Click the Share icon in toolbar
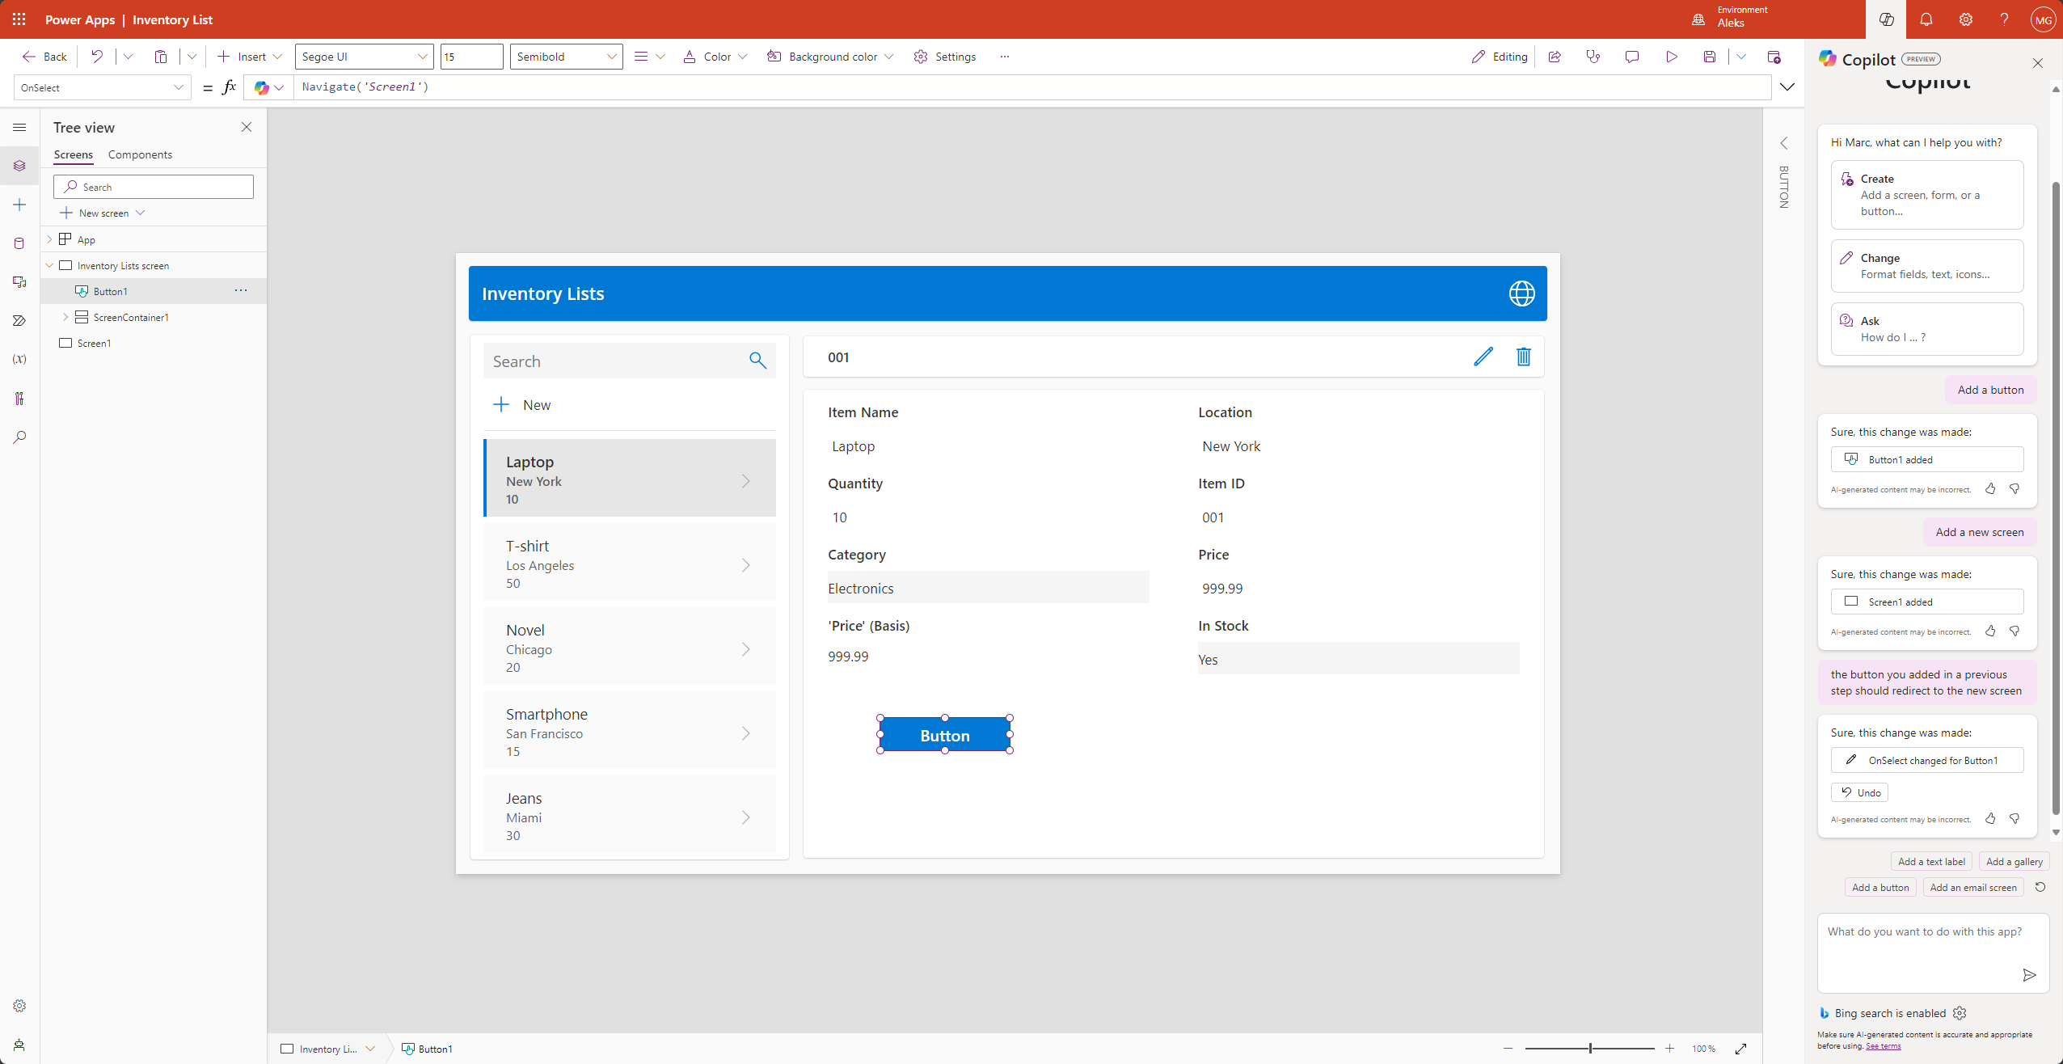The width and height of the screenshot is (2063, 1064). [x=1555, y=57]
